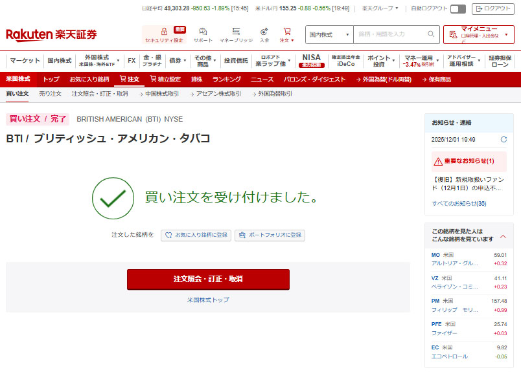521x372 pixels.
Task: Click the search magnifier icon
Action: 432,34
